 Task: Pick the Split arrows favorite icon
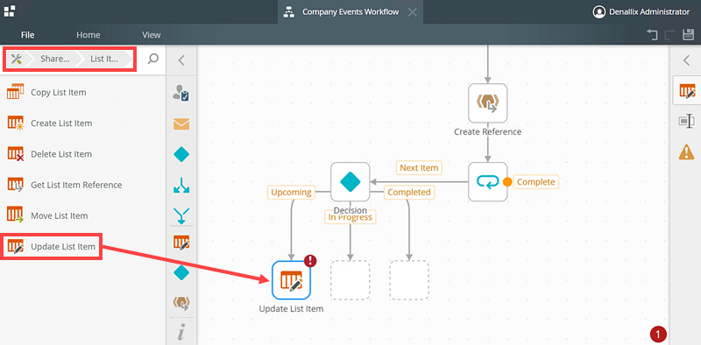pos(181,185)
